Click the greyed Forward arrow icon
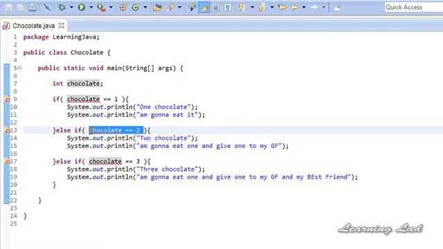Screen dimensions: 443x249 [x=314, y=8]
